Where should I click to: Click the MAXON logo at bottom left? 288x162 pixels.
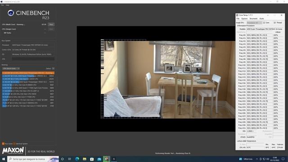13,151
